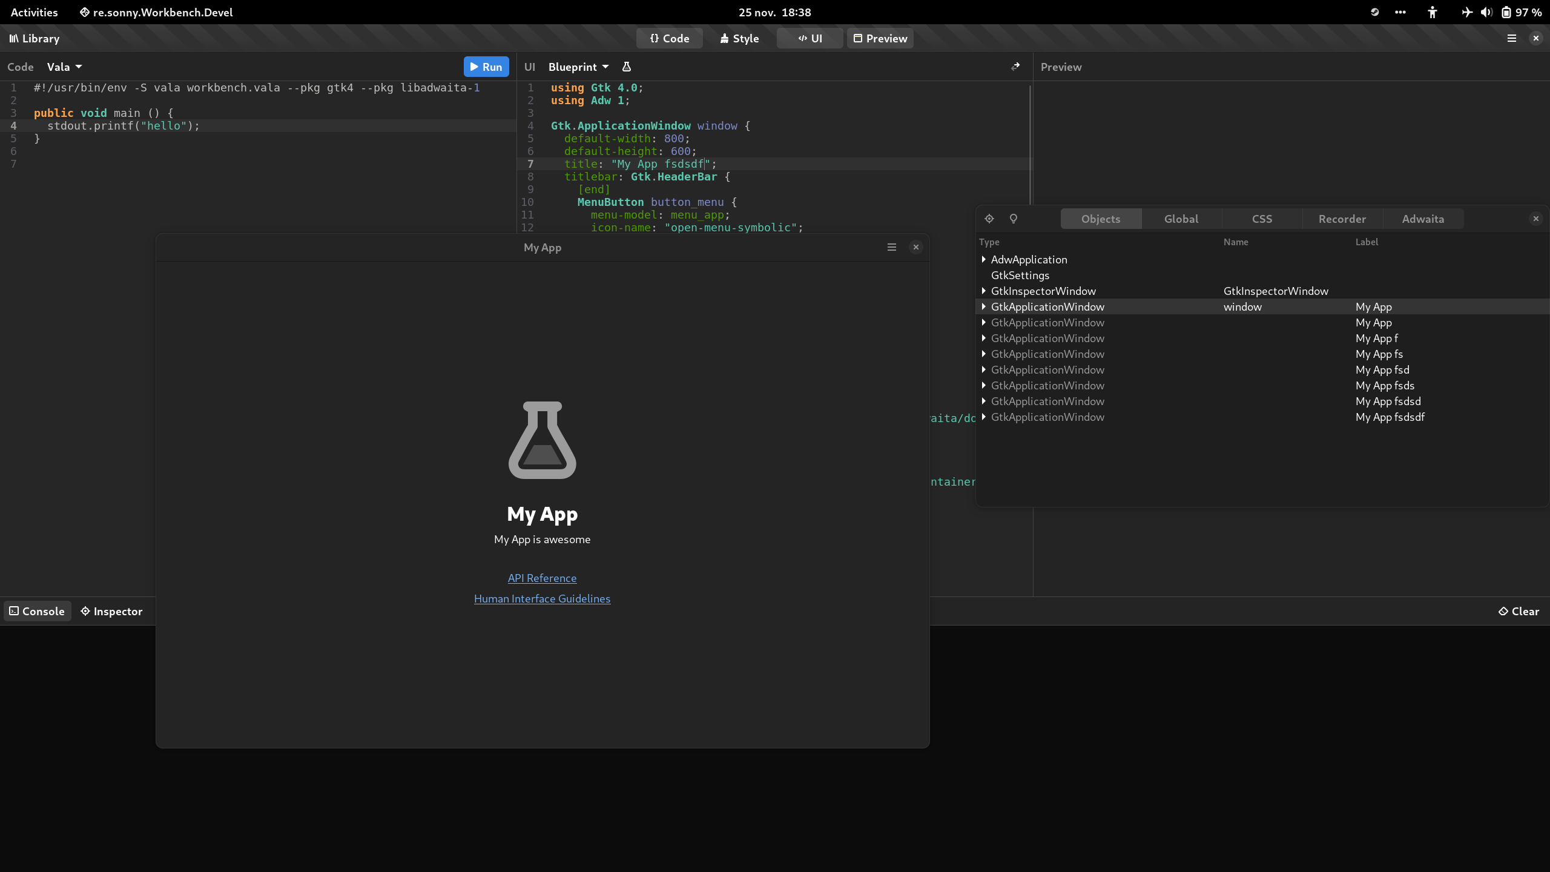Click the accessibility icon in the top bar
The width and height of the screenshot is (1550, 872).
click(x=1433, y=12)
